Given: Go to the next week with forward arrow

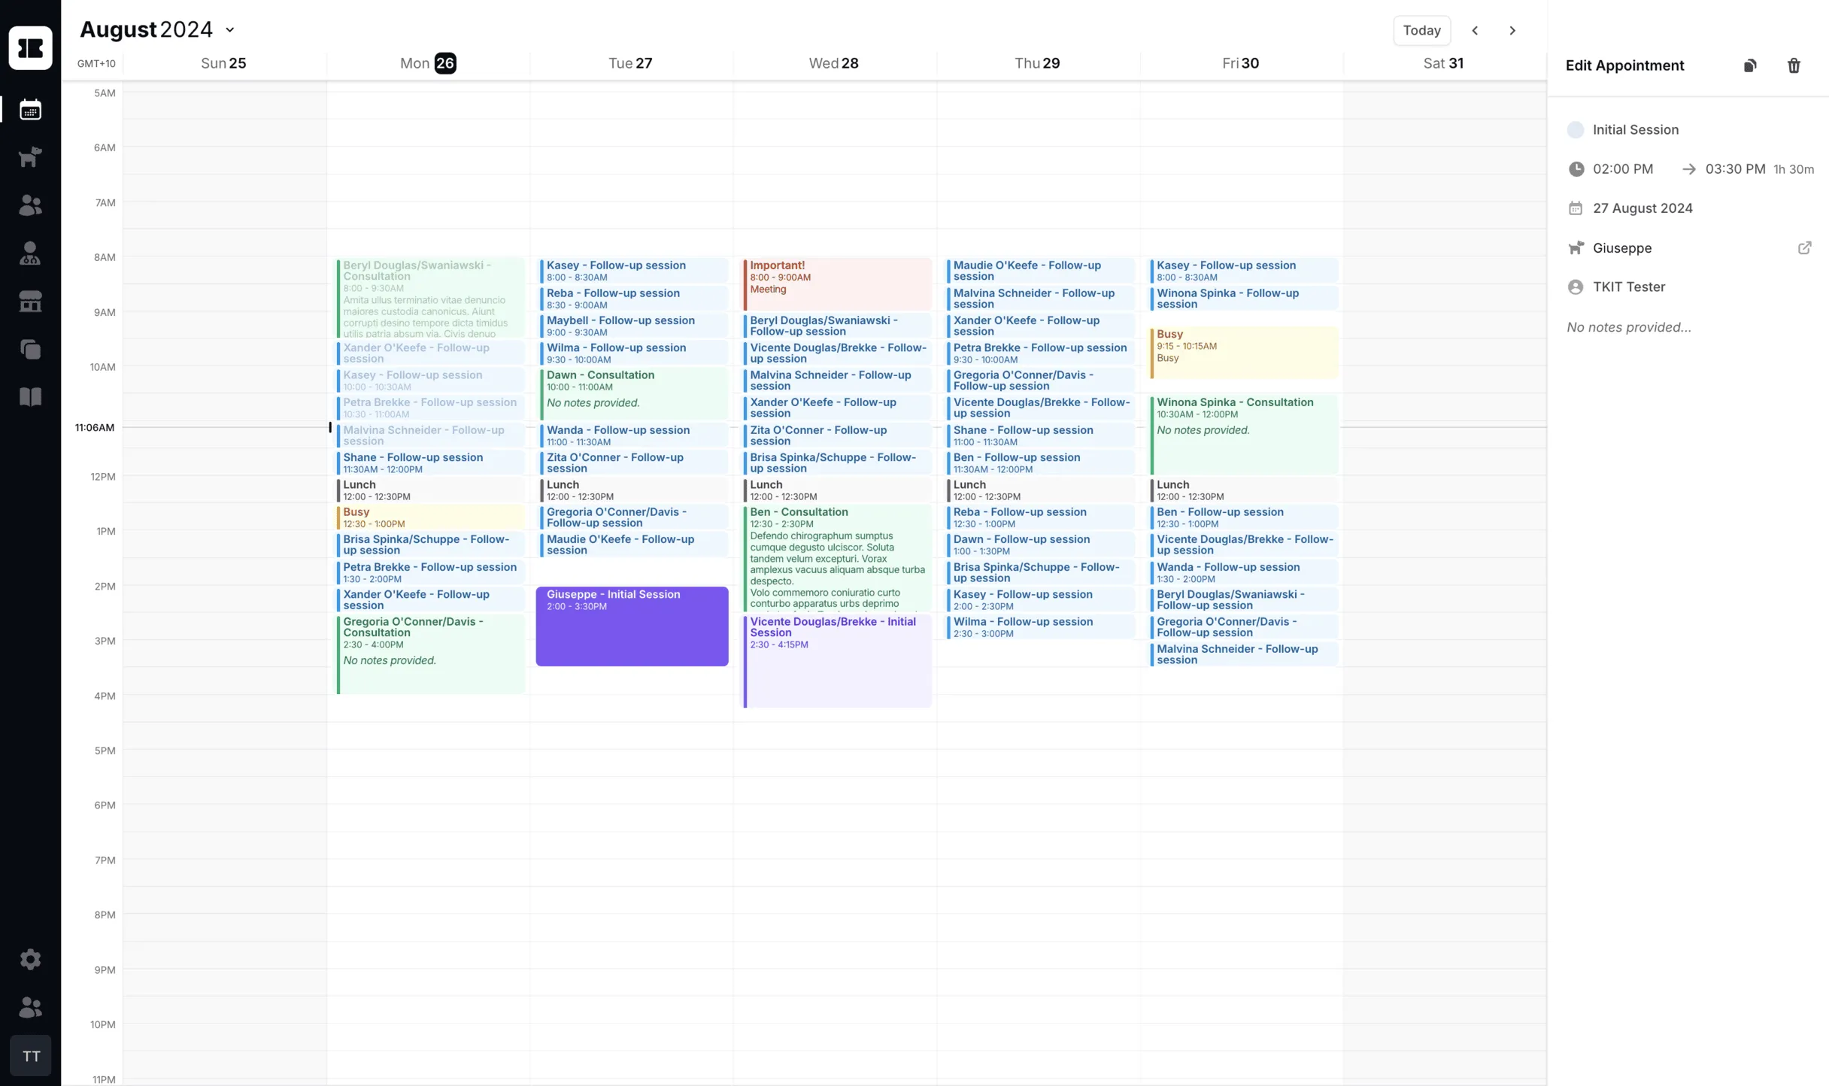Looking at the screenshot, I should [x=1512, y=30].
